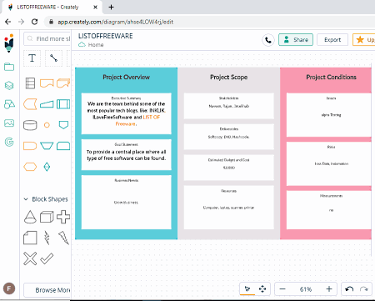Open the user avatar F

[x=9, y=288]
